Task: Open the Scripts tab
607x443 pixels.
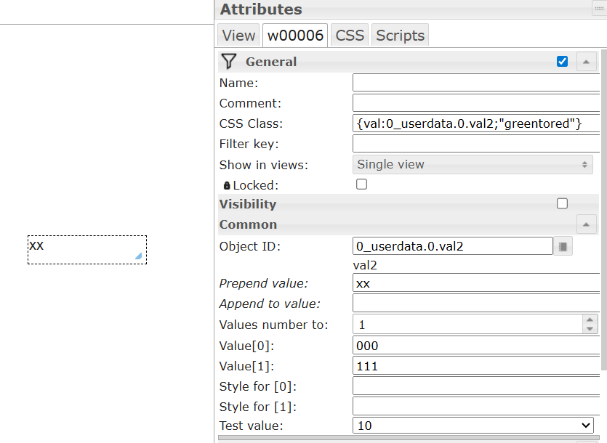Action: click(x=400, y=35)
